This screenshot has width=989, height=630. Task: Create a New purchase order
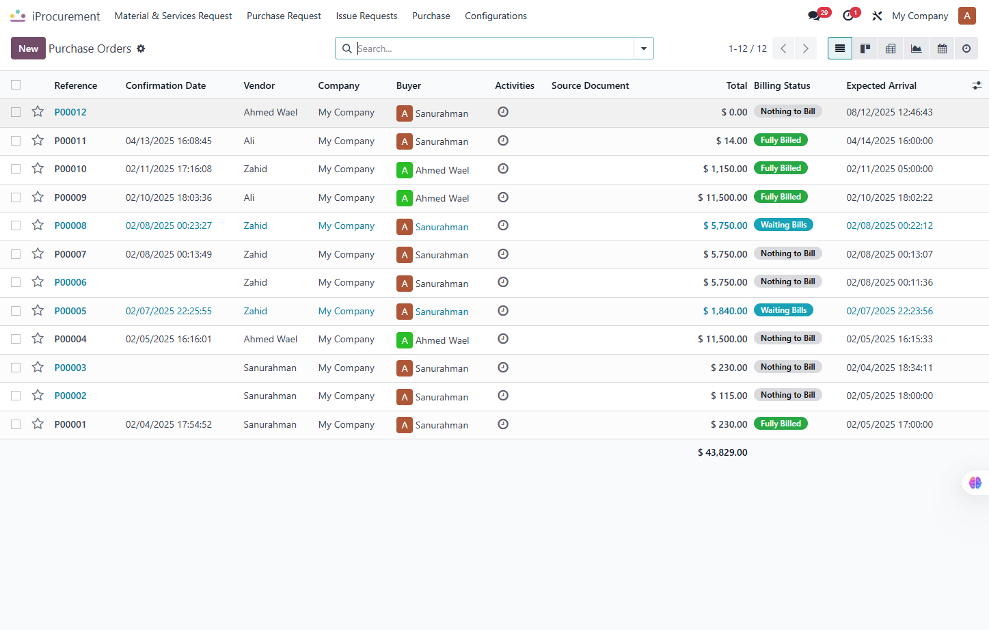pyautogui.click(x=28, y=49)
